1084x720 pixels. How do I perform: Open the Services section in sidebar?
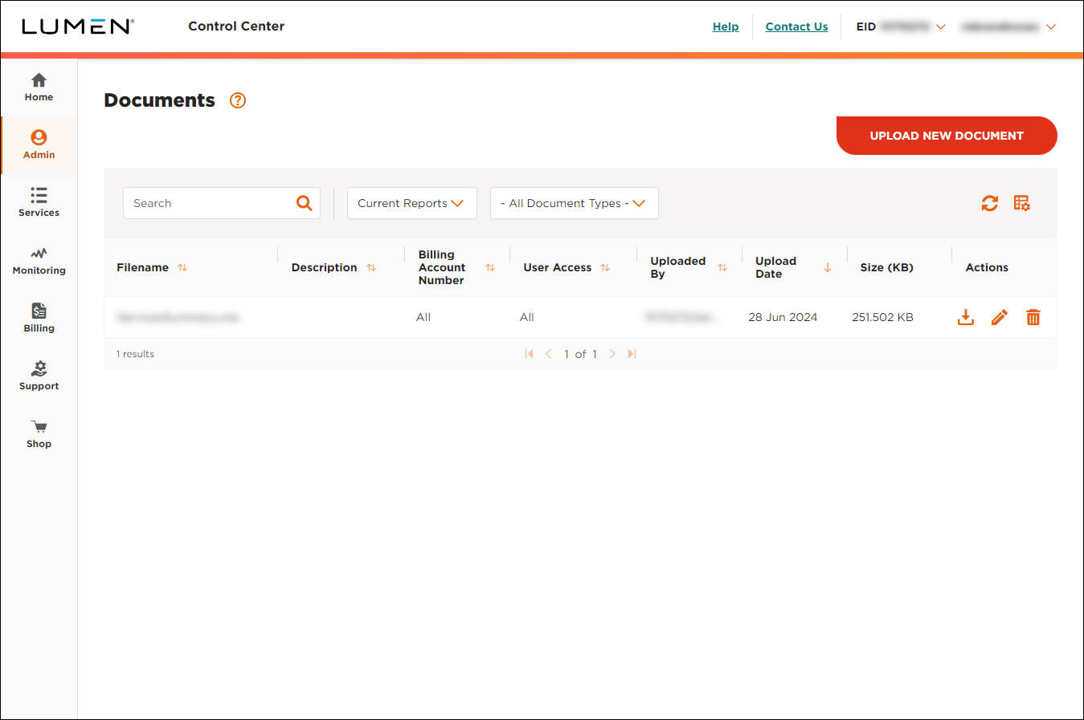tap(39, 203)
